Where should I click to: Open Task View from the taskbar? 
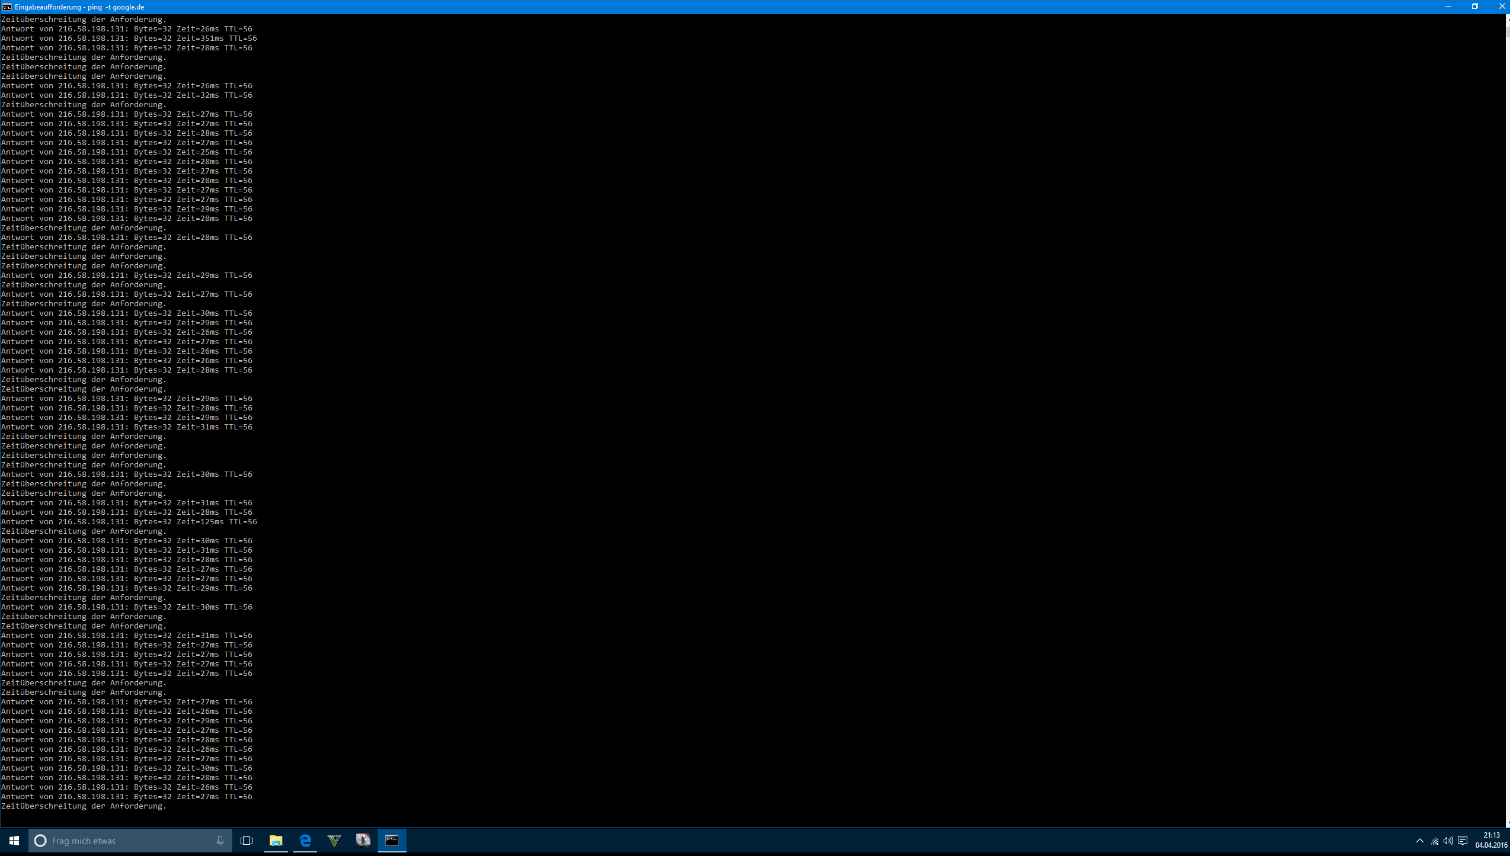pos(247,841)
